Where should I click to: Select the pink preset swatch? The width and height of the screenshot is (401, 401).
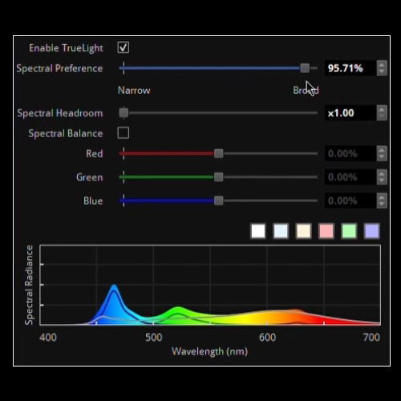(x=326, y=231)
